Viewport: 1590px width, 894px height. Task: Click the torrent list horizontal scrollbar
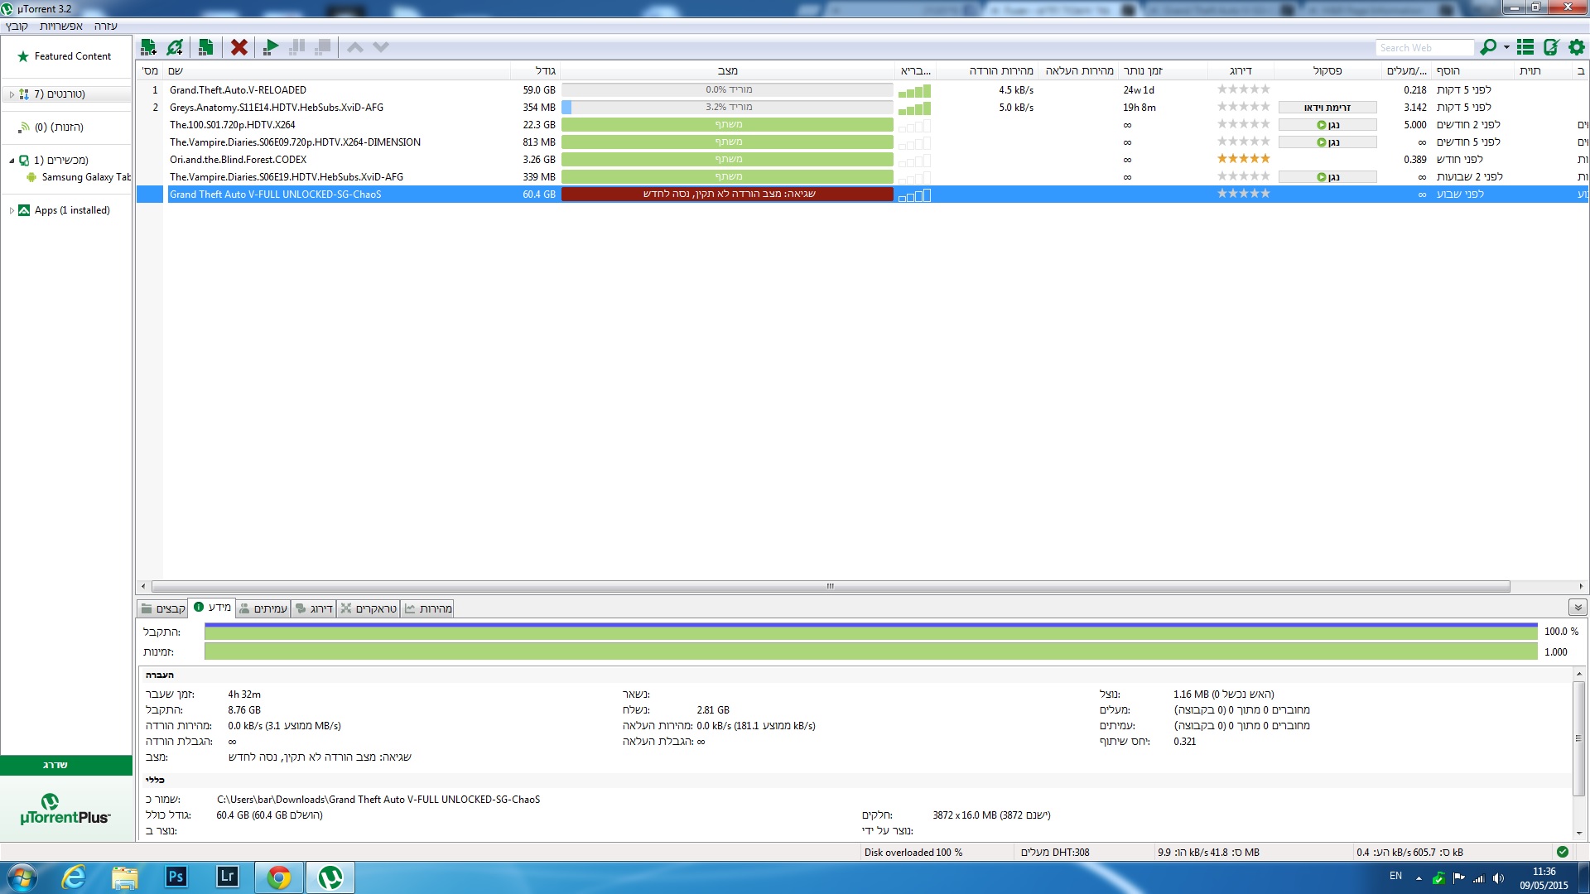pyautogui.click(x=831, y=586)
